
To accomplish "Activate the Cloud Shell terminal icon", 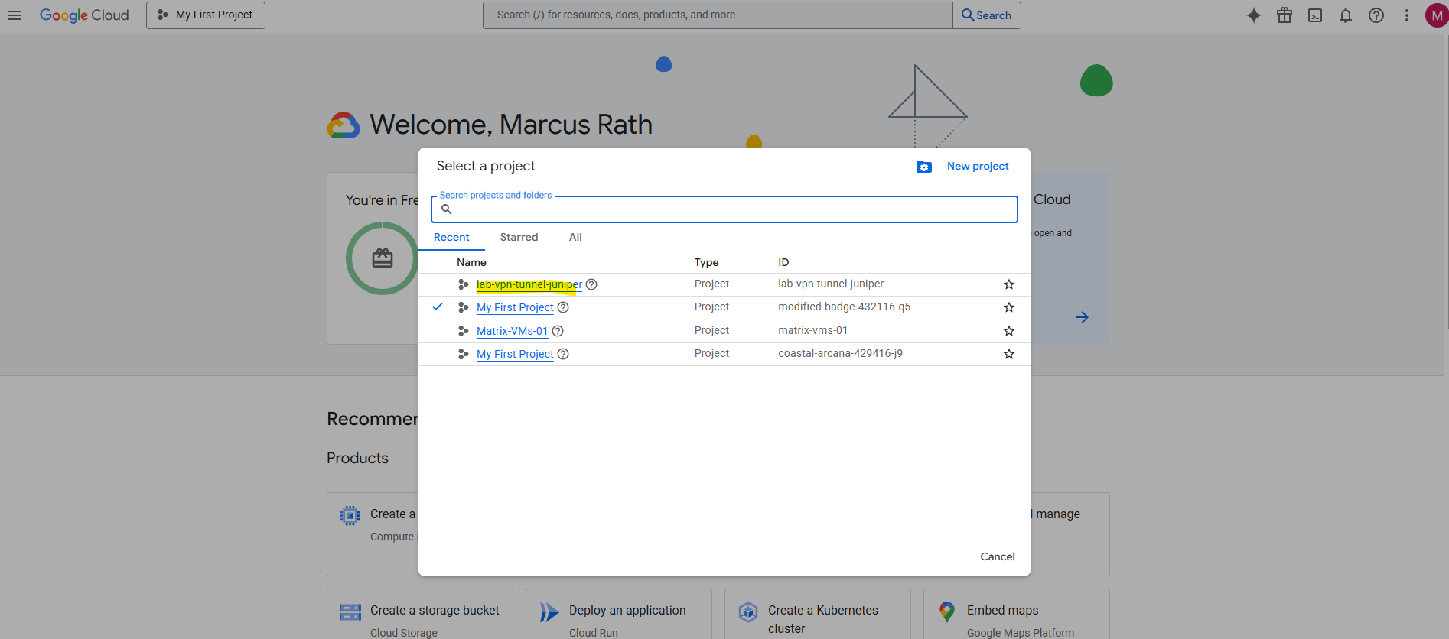I will (x=1315, y=15).
